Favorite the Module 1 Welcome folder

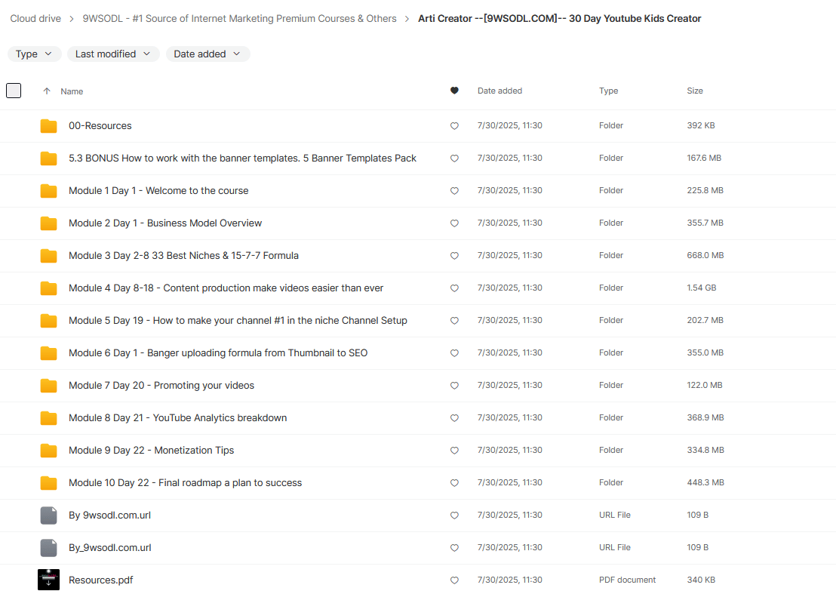[454, 191]
